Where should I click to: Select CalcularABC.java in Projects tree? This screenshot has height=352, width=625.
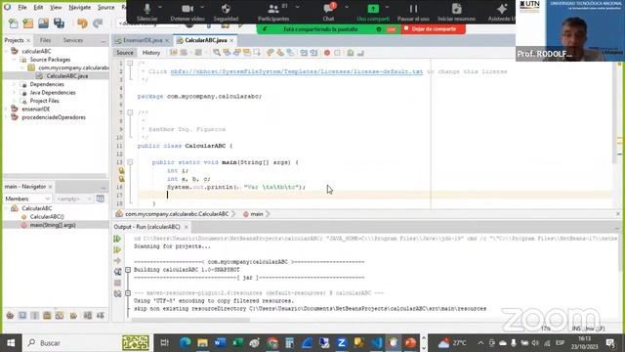tap(67, 76)
